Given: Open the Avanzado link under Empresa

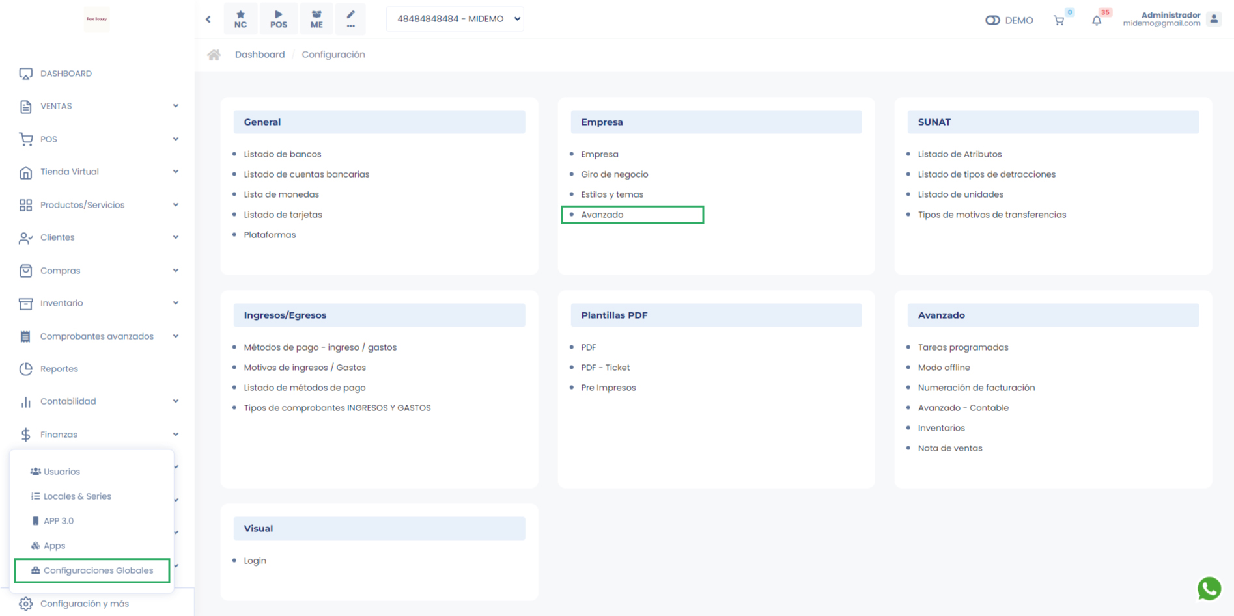Looking at the screenshot, I should click(x=602, y=215).
